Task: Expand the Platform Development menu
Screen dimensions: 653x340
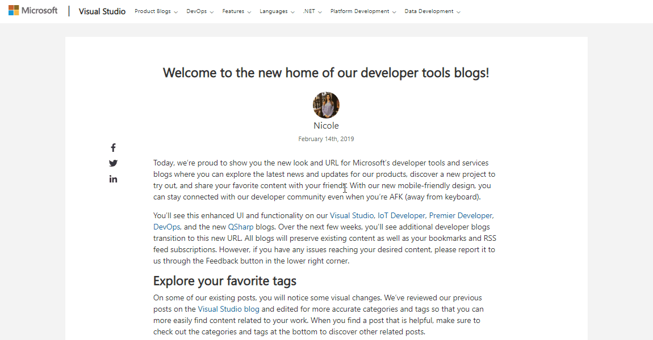Action: (x=363, y=12)
